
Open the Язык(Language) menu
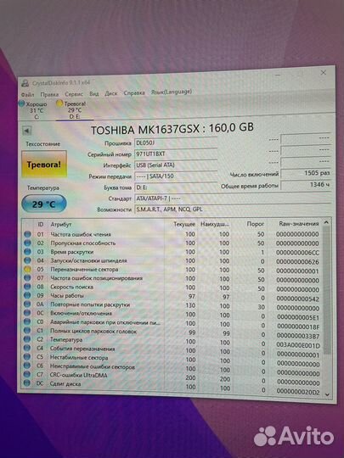[171, 92]
